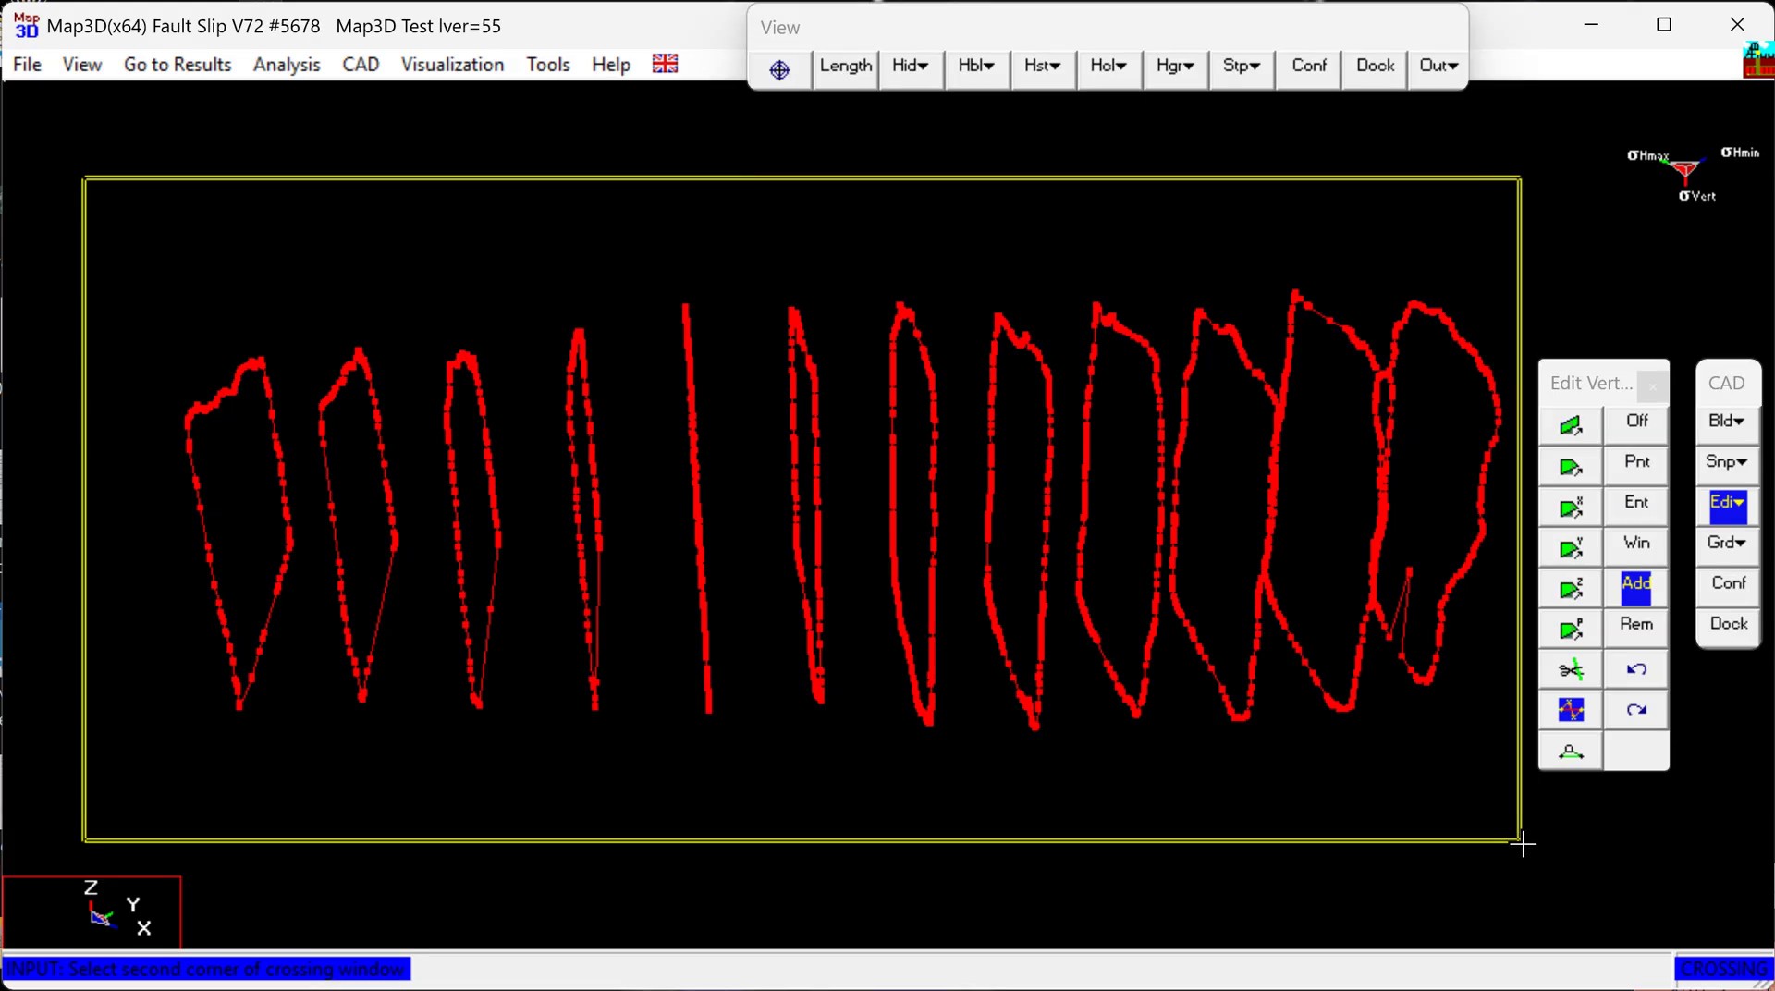
Task: Click the Length button
Action: tap(845, 67)
